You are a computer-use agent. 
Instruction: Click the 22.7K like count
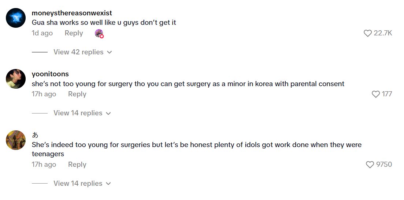[x=383, y=33]
